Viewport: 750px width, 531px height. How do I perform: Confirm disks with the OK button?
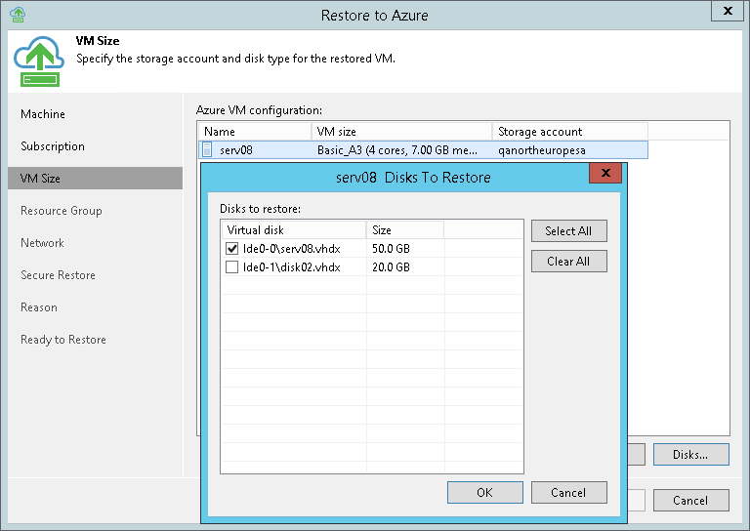tap(485, 492)
